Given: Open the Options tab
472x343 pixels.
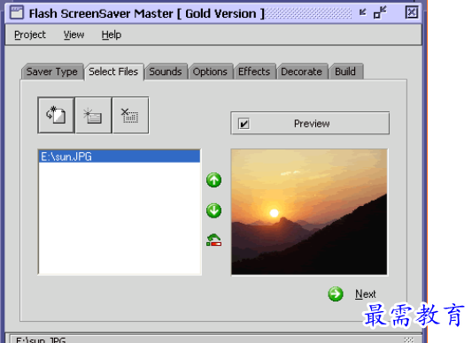Looking at the screenshot, I should (x=210, y=72).
